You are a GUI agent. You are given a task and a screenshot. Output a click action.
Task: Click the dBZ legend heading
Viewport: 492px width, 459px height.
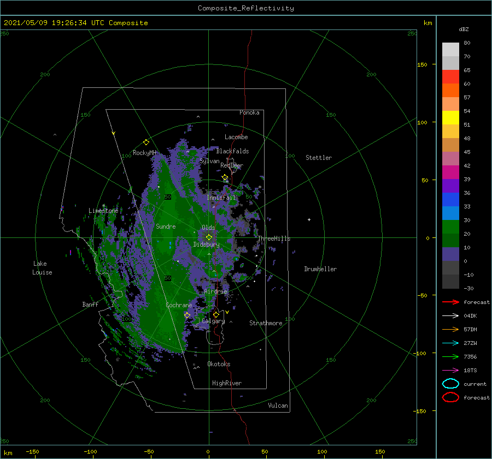click(x=464, y=29)
